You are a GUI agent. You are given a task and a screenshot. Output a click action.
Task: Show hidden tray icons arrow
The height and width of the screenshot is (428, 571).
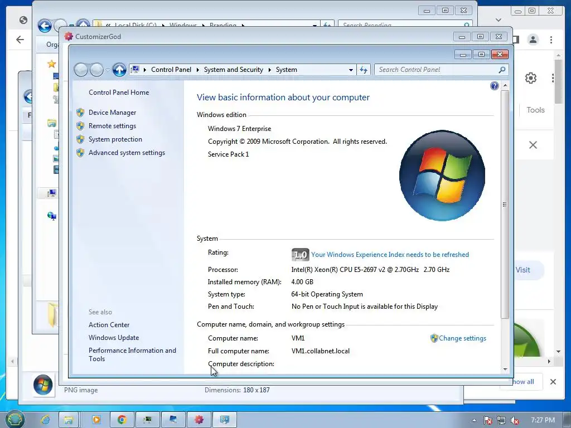(x=474, y=420)
